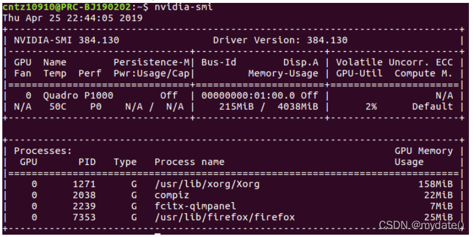Click the Processes: section header
Screen dimensions: 473x237
coord(43,151)
